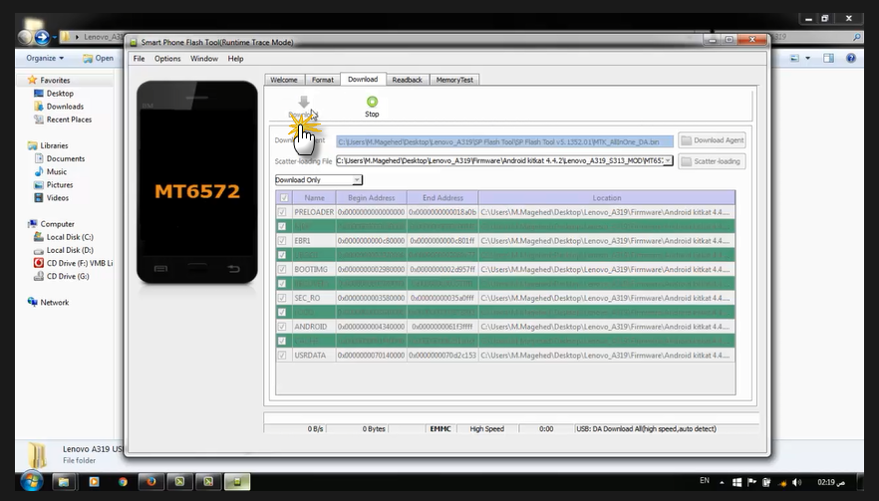Click the EN language indicator in tray
The height and width of the screenshot is (501, 879).
pos(705,481)
